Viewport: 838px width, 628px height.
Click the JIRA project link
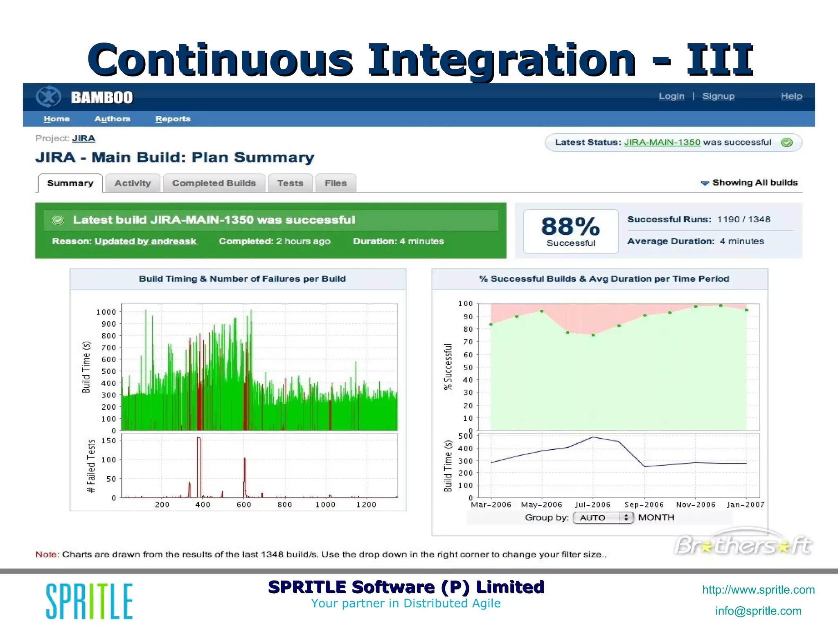[83, 138]
